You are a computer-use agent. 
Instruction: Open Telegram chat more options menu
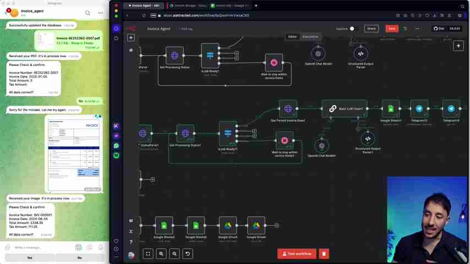(100, 13)
